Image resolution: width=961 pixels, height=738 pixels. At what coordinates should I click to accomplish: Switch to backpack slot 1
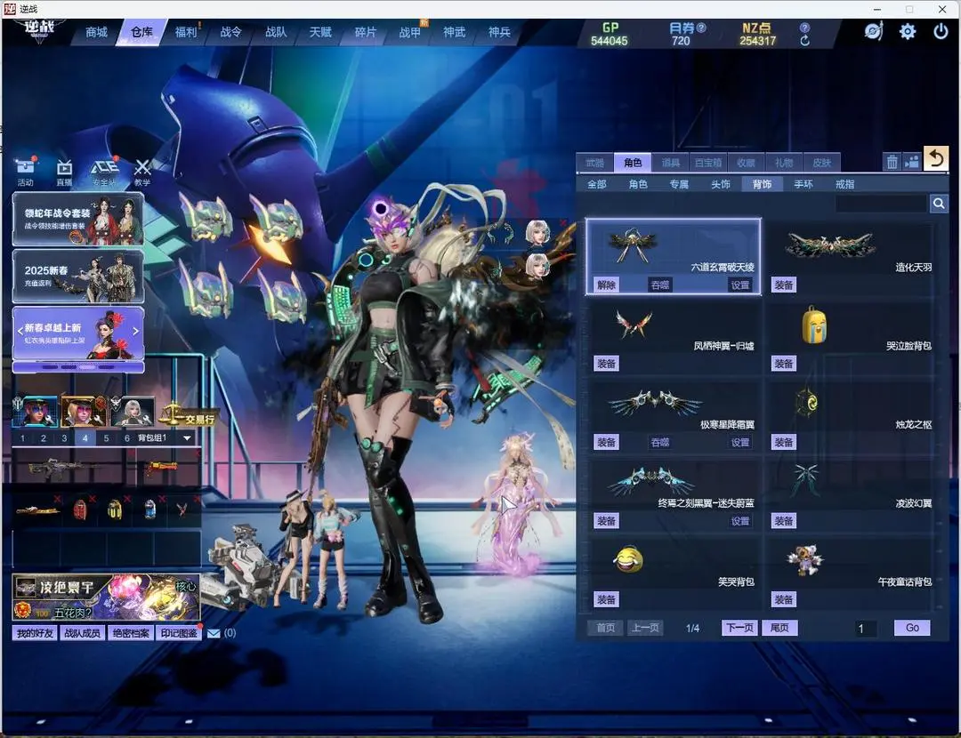[x=22, y=437]
